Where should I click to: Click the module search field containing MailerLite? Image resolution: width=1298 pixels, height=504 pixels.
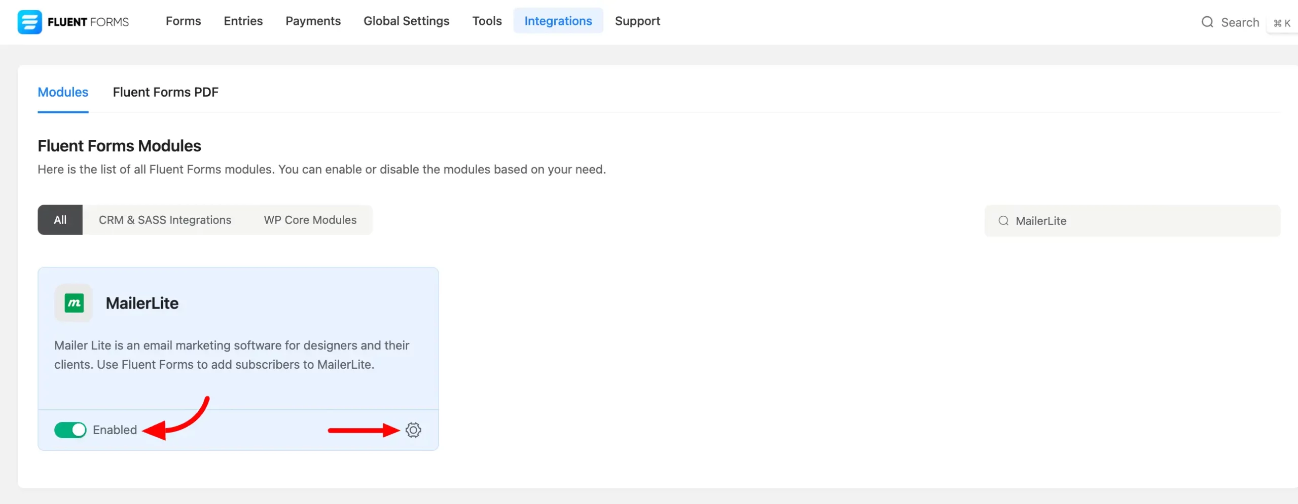pyautogui.click(x=1141, y=221)
